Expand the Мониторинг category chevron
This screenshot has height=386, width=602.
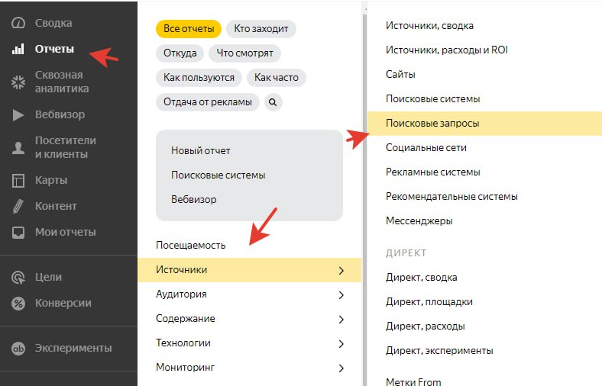click(341, 368)
